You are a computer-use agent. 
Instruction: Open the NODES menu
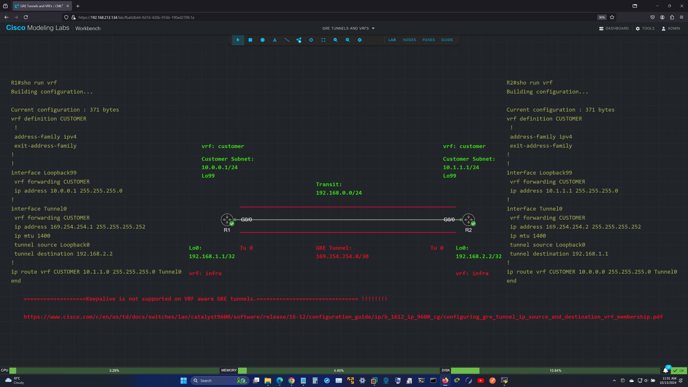tap(410, 40)
